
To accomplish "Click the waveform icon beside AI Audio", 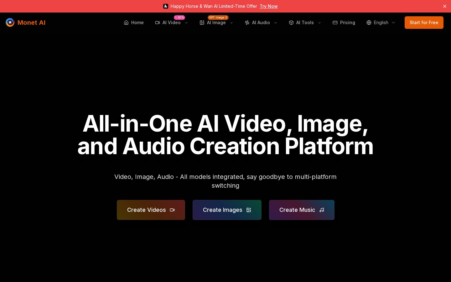I will [247, 23].
